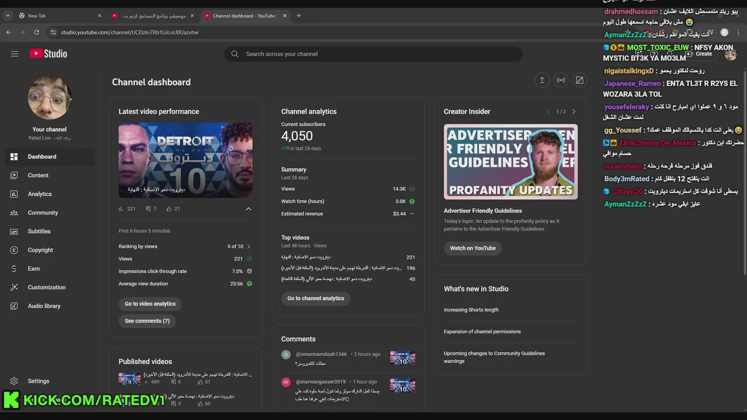Click the Current subscribers count 4,050
Image resolution: width=747 pixels, height=420 pixels.
point(297,136)
